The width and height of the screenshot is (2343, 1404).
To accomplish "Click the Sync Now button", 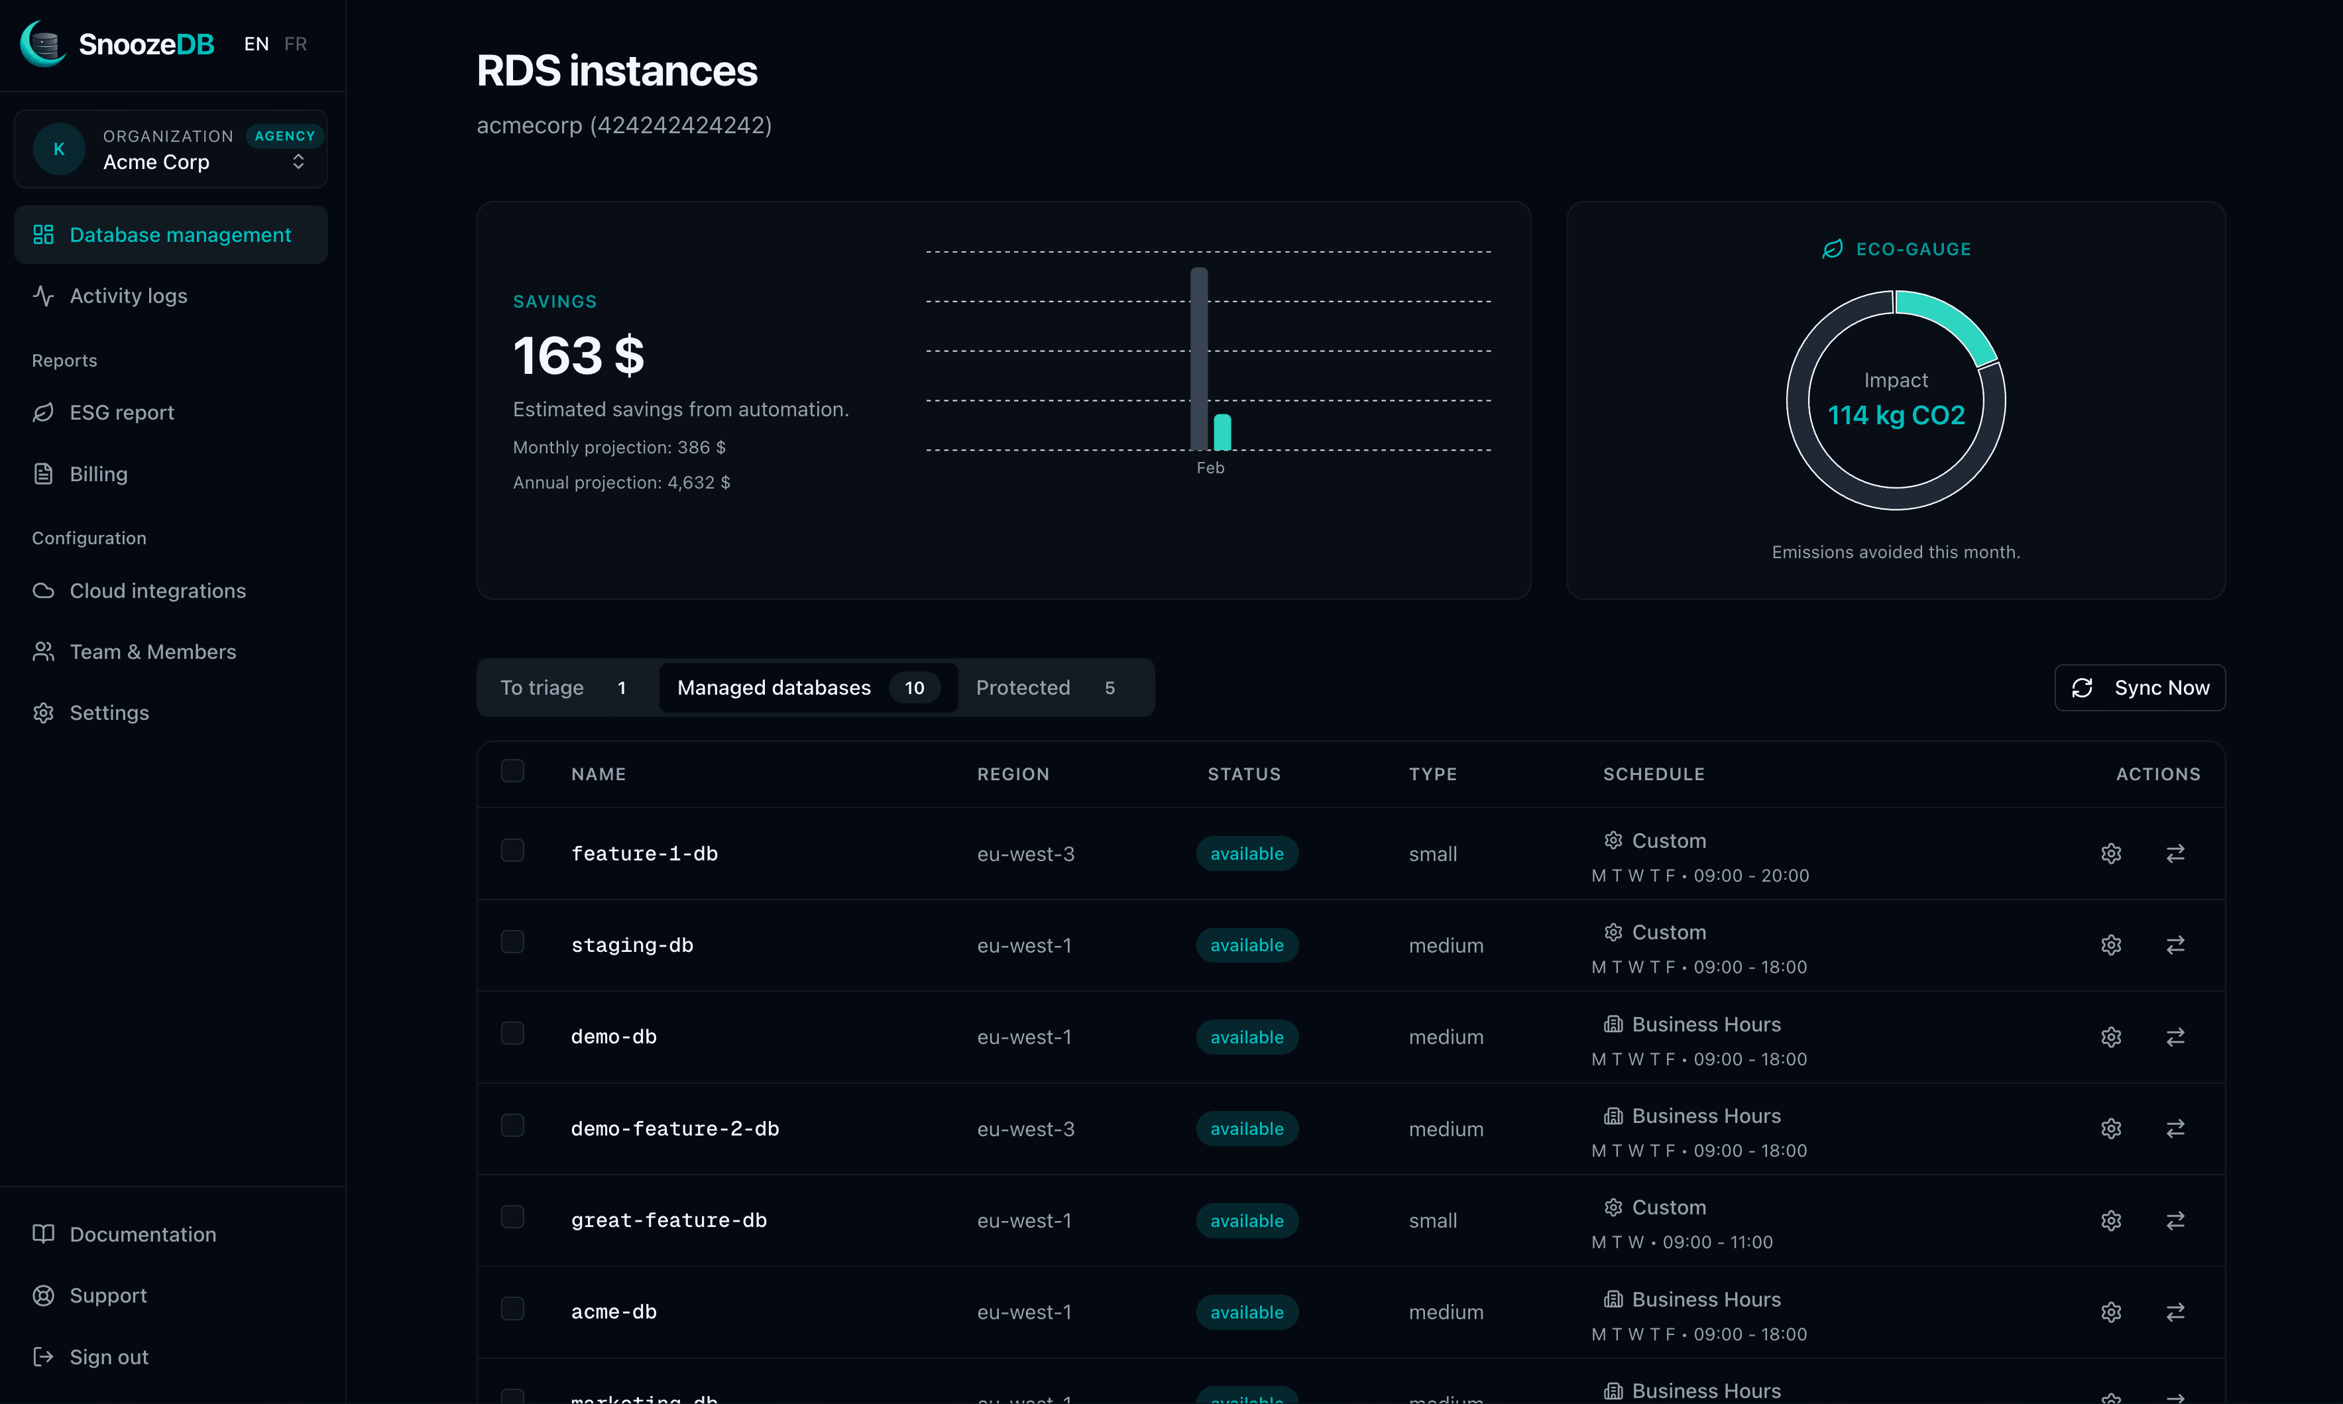I will (2140, 687).
